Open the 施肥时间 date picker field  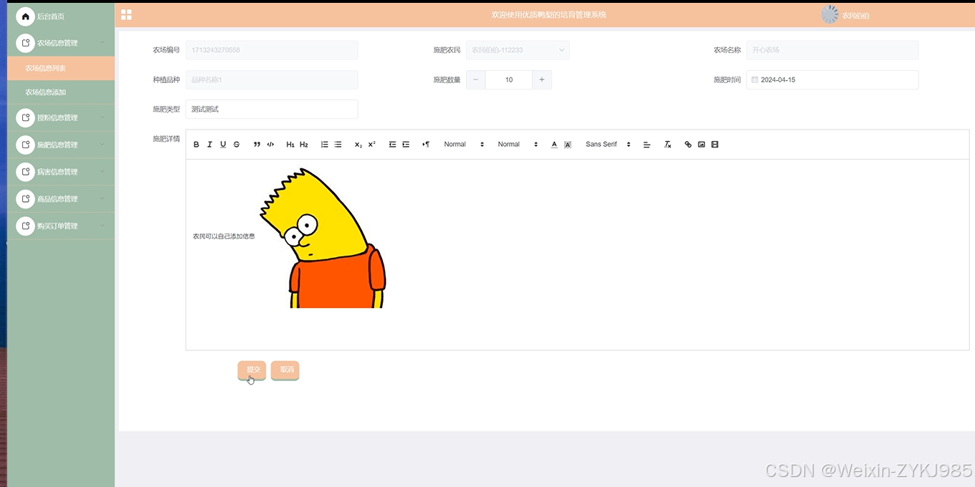(832, 80)
